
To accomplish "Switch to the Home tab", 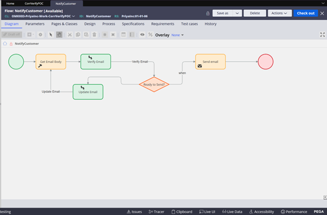I will tap(10, 4).
